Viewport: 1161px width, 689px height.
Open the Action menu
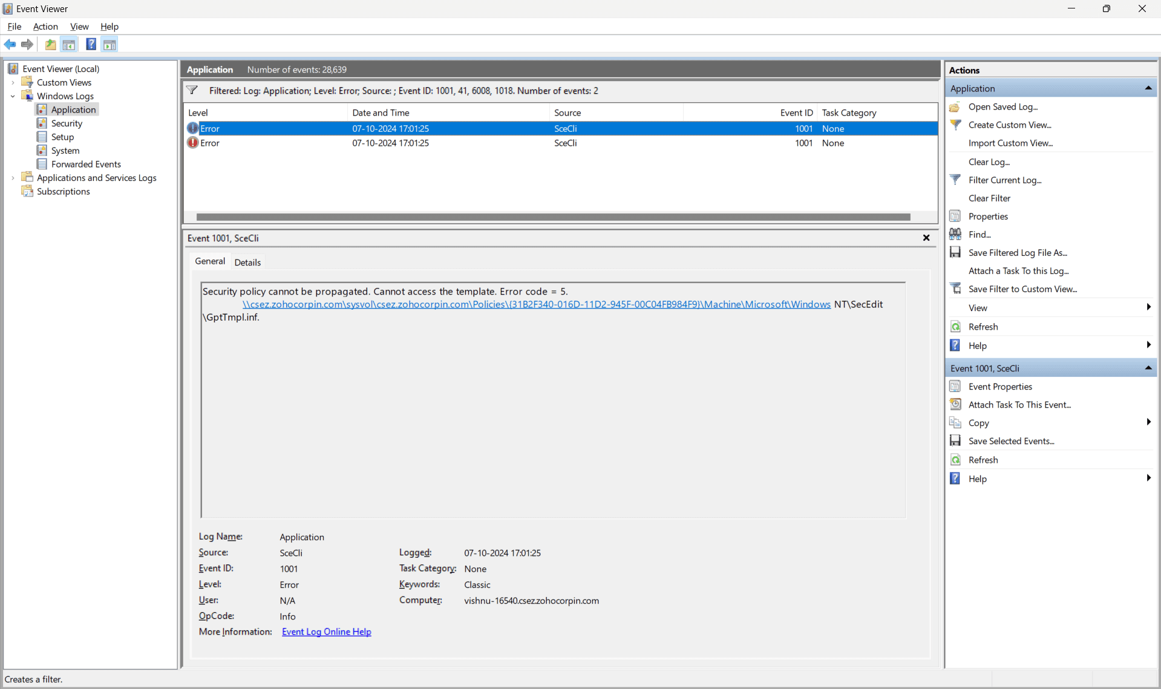tap(45, 27)
